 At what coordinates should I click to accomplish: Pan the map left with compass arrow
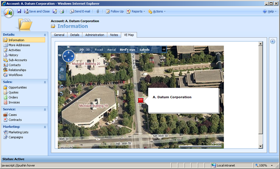coord(65,56)
